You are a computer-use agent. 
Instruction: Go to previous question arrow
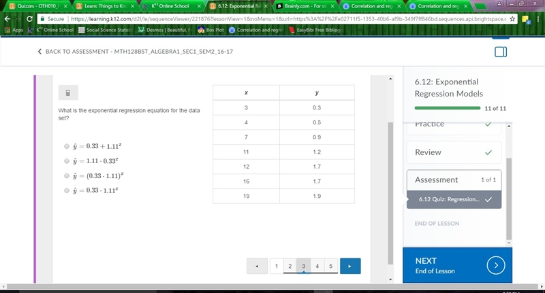tap(257, 266)
